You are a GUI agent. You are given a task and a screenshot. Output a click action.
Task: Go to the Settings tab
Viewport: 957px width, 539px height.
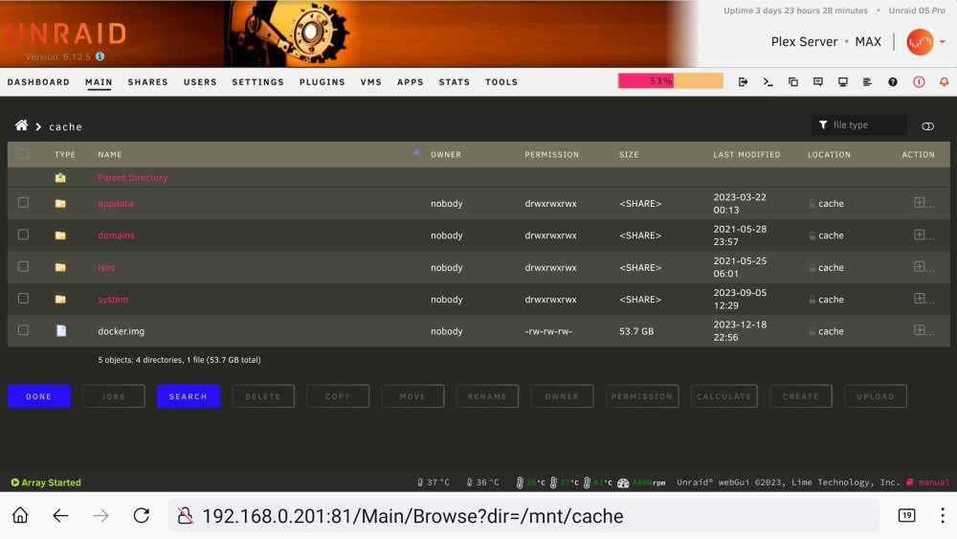[x=258, y=81]
